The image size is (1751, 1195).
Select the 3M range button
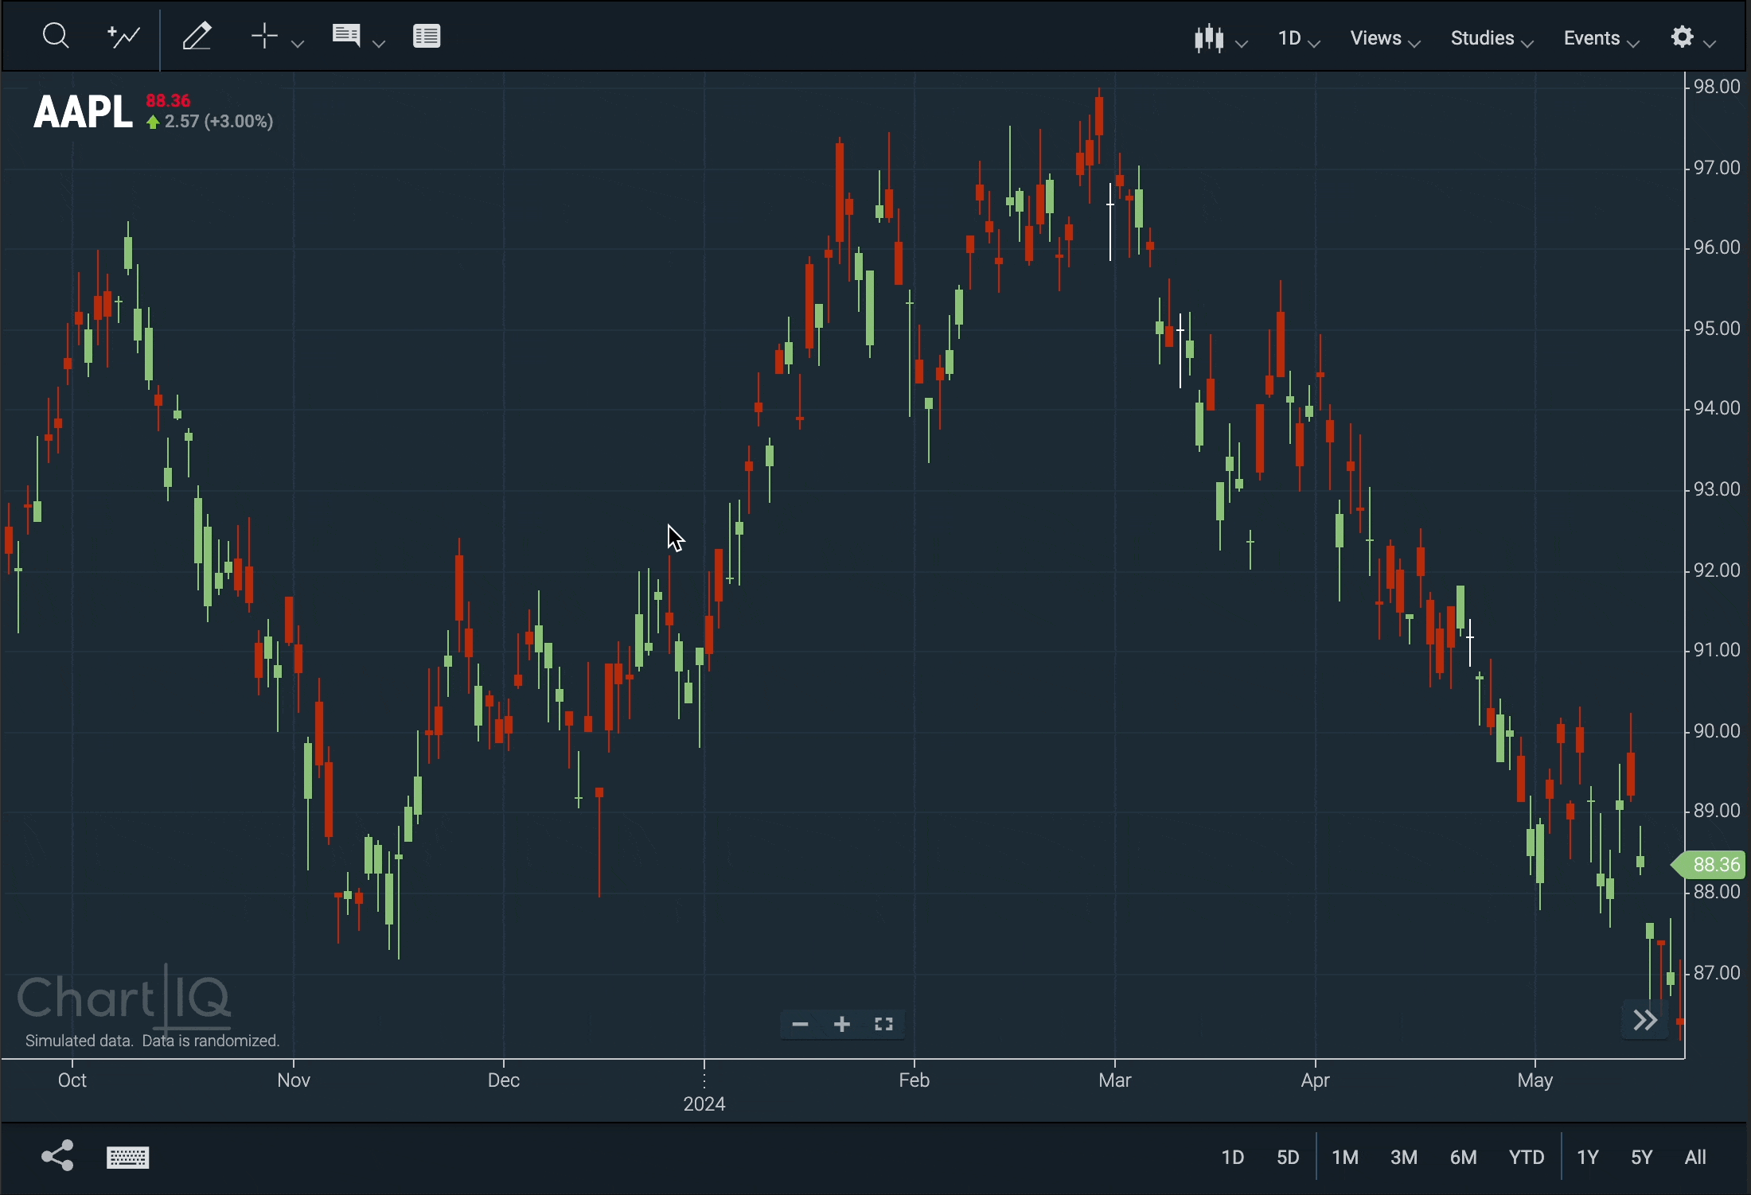tap(1405, 1158)
